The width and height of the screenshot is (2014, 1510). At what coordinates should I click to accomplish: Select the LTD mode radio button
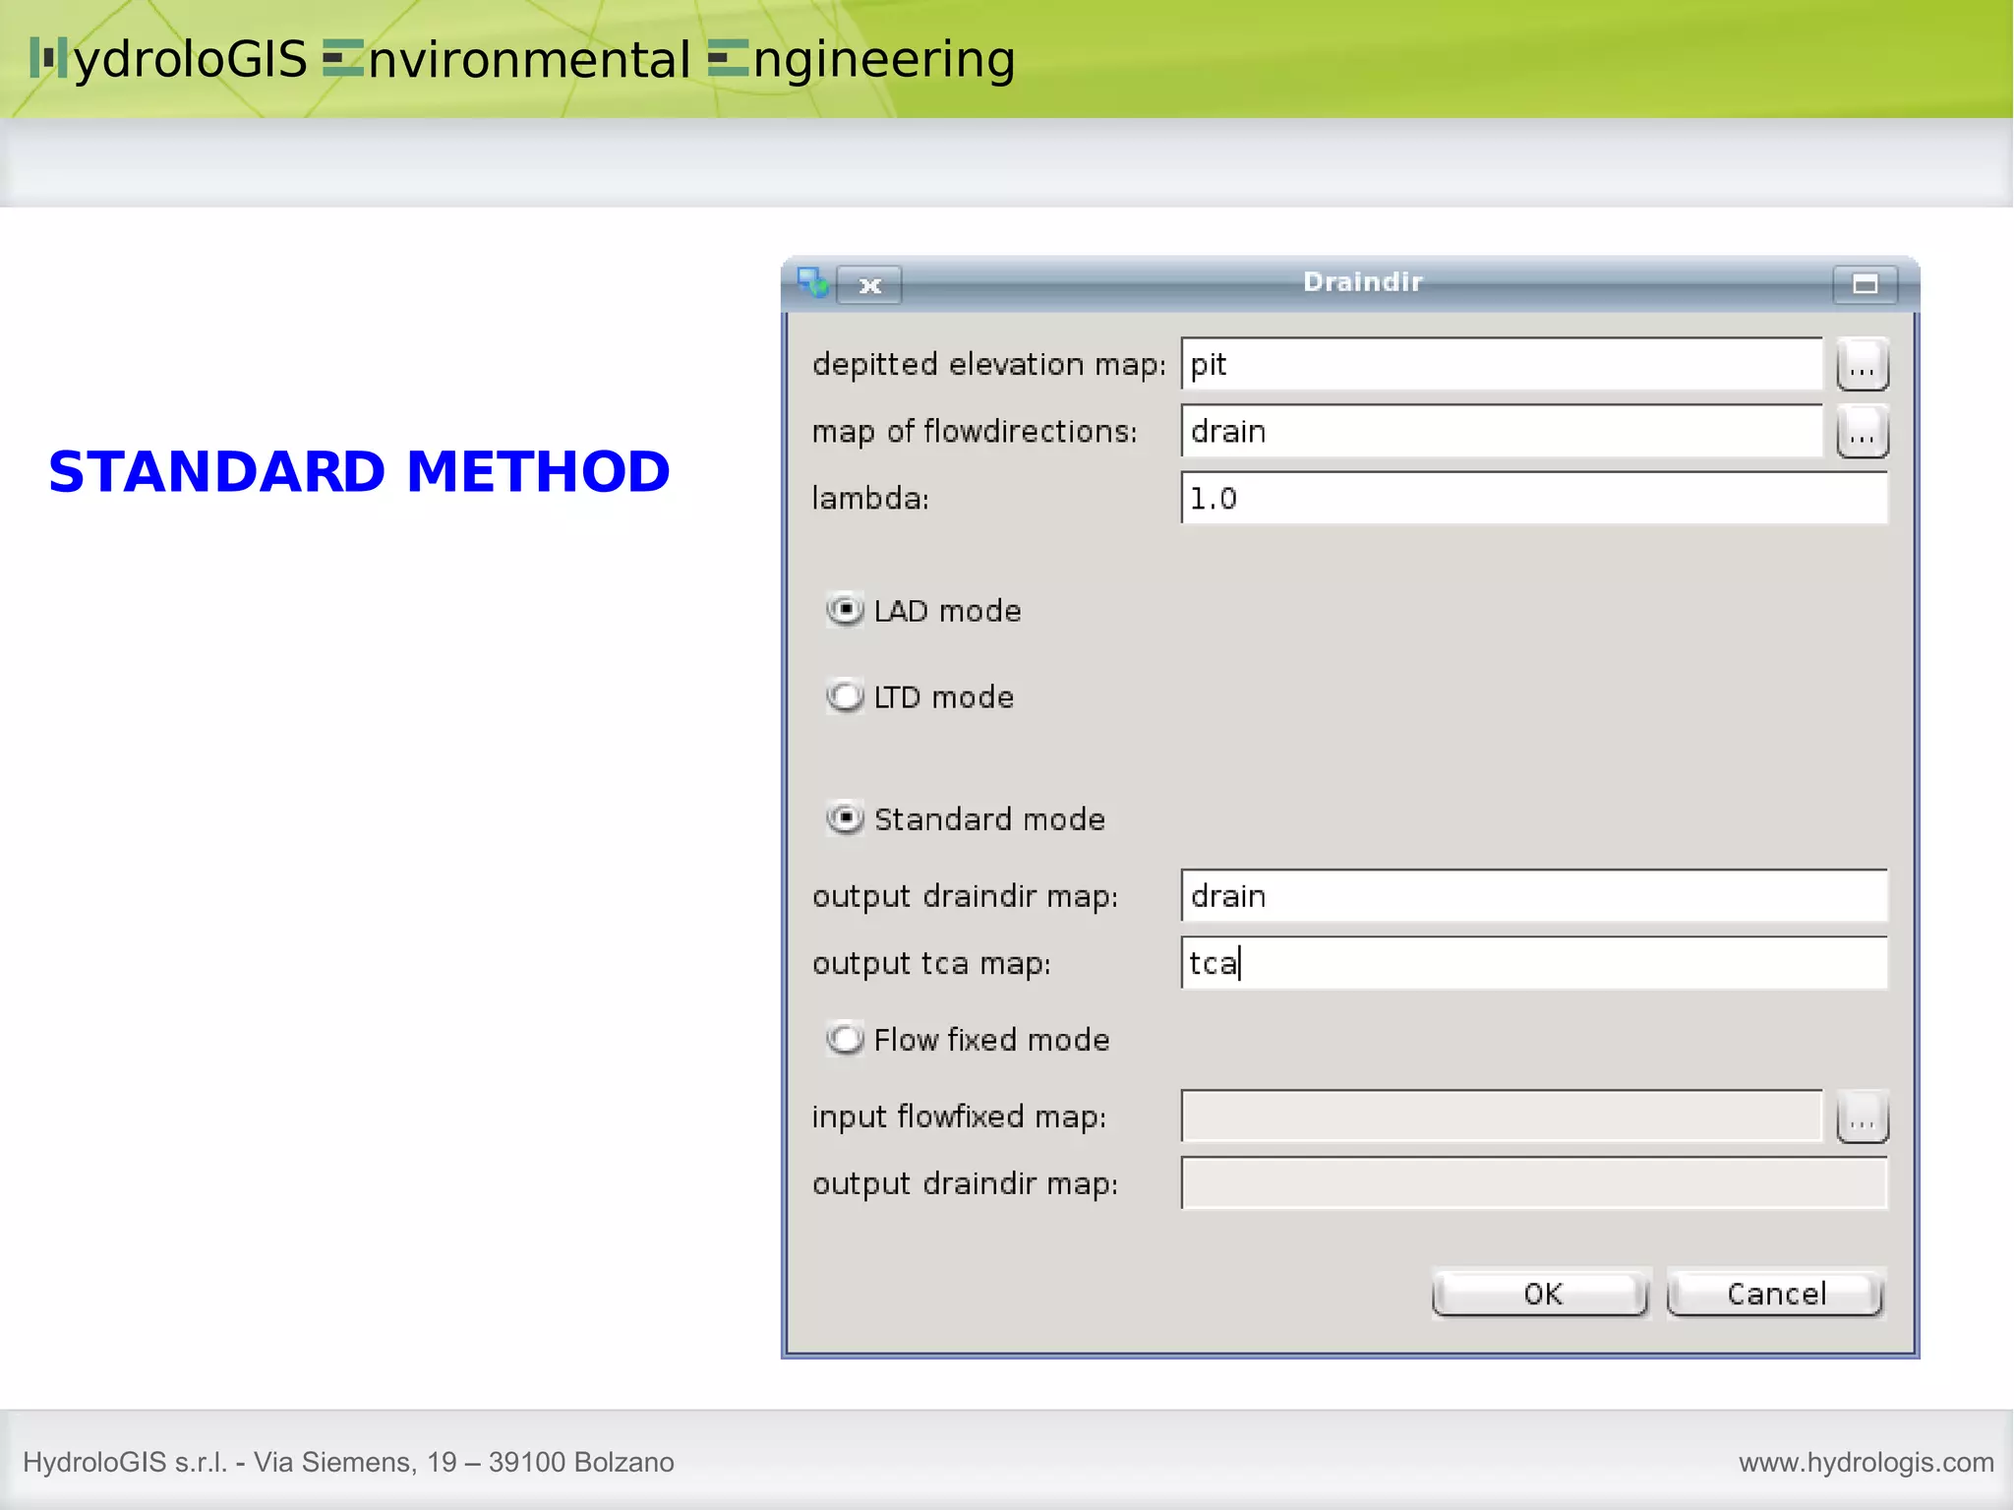click(845, 696)
